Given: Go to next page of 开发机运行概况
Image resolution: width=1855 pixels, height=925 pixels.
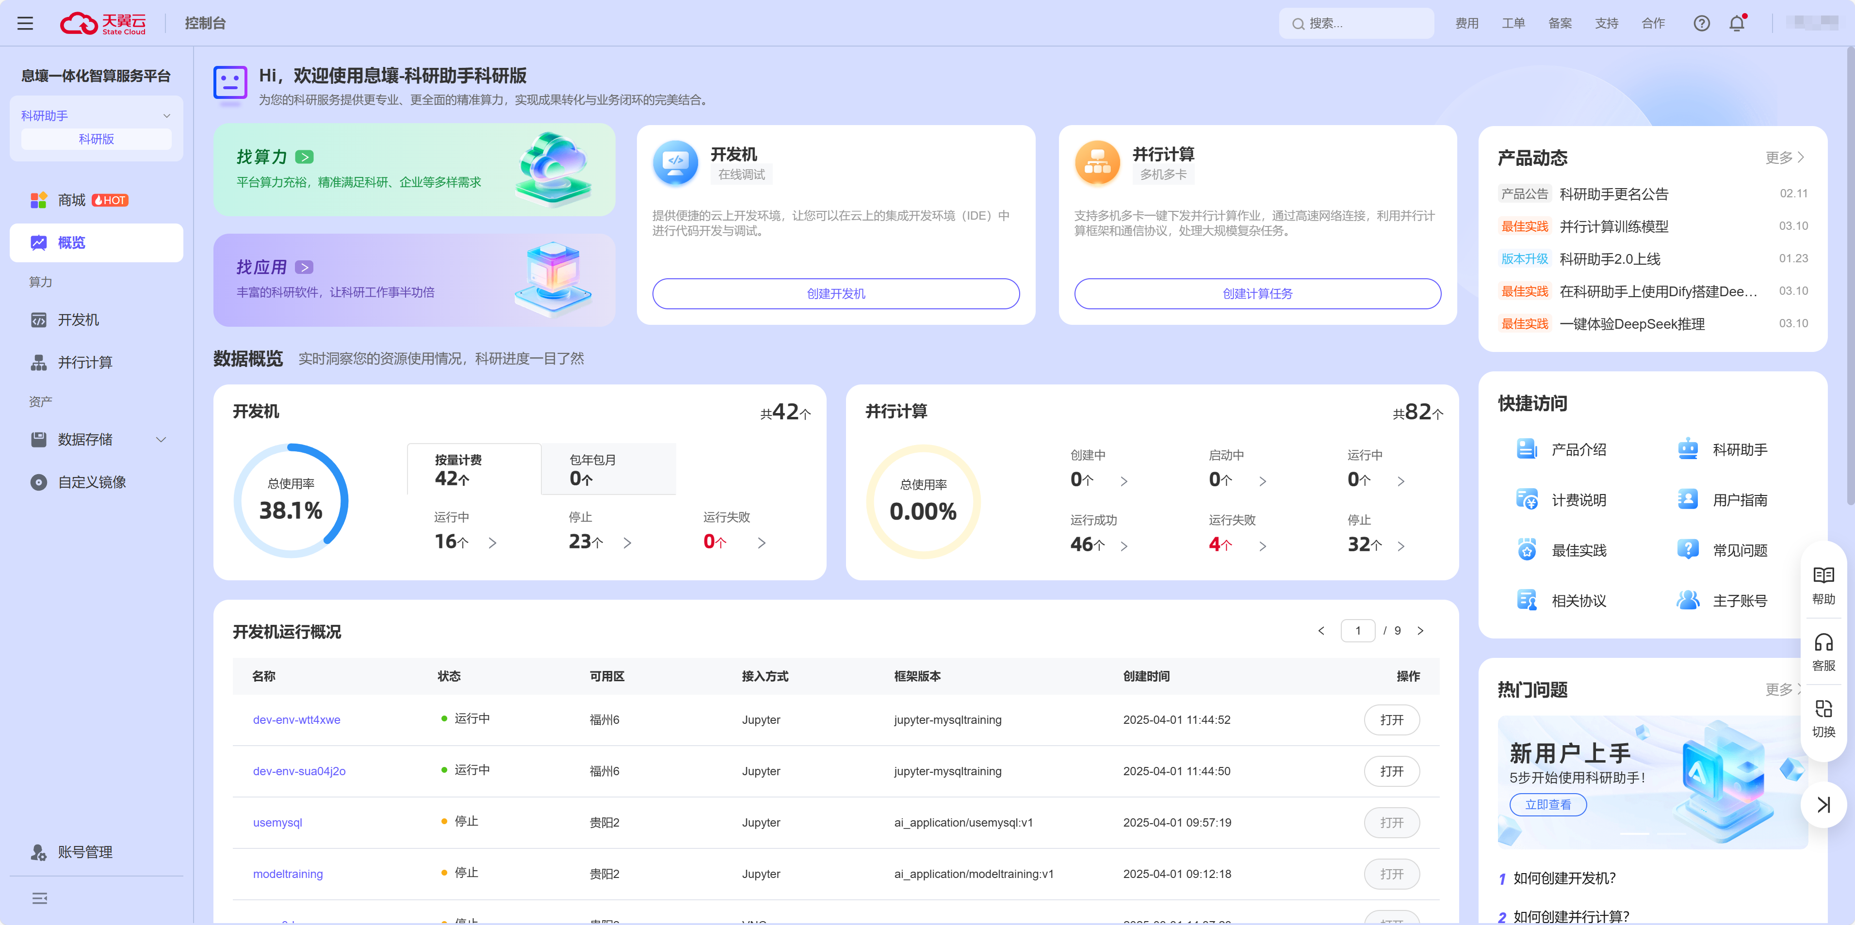Looking at the screenshot, I should click(x=1420, y=631).
